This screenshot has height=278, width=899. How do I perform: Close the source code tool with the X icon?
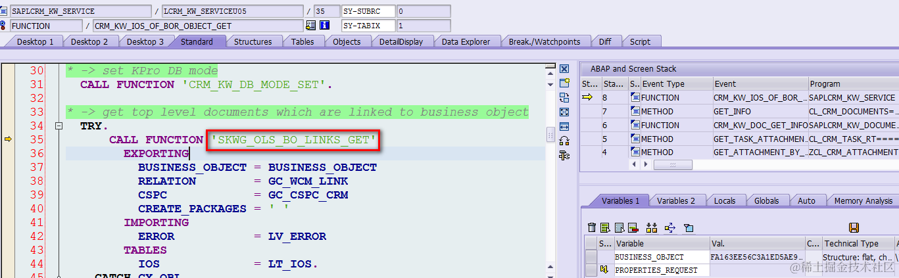point(564,69)
